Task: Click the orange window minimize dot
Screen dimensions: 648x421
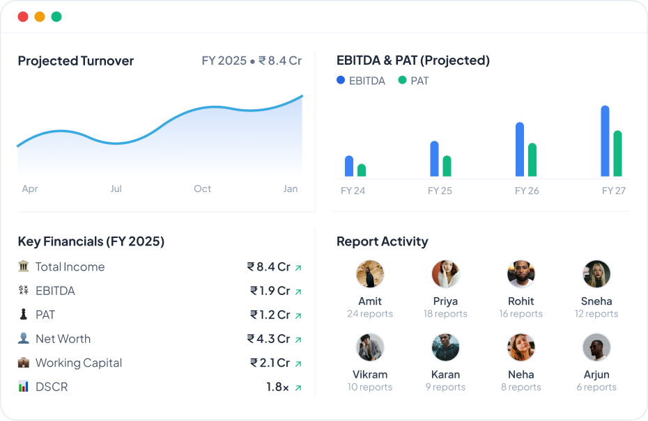Action: (x=40, y=17)
